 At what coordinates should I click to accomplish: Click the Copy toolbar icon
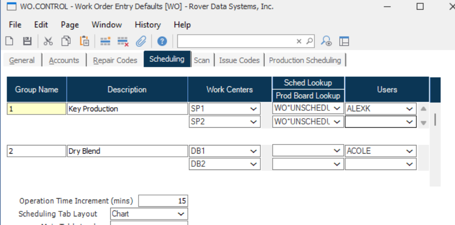coord(66,41)
